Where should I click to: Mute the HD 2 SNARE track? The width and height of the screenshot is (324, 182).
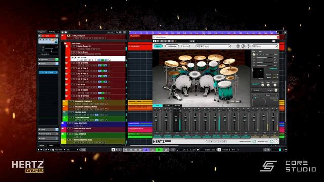(x=73, y=63)
